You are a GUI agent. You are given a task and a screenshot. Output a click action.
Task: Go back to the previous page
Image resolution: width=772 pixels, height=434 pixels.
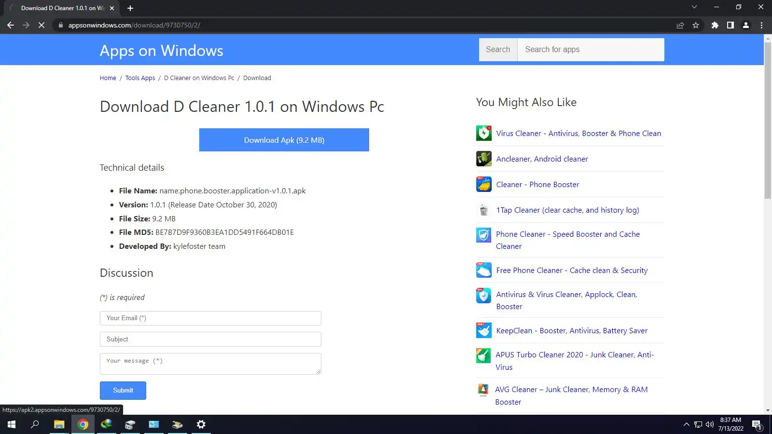tap(11, 25)
